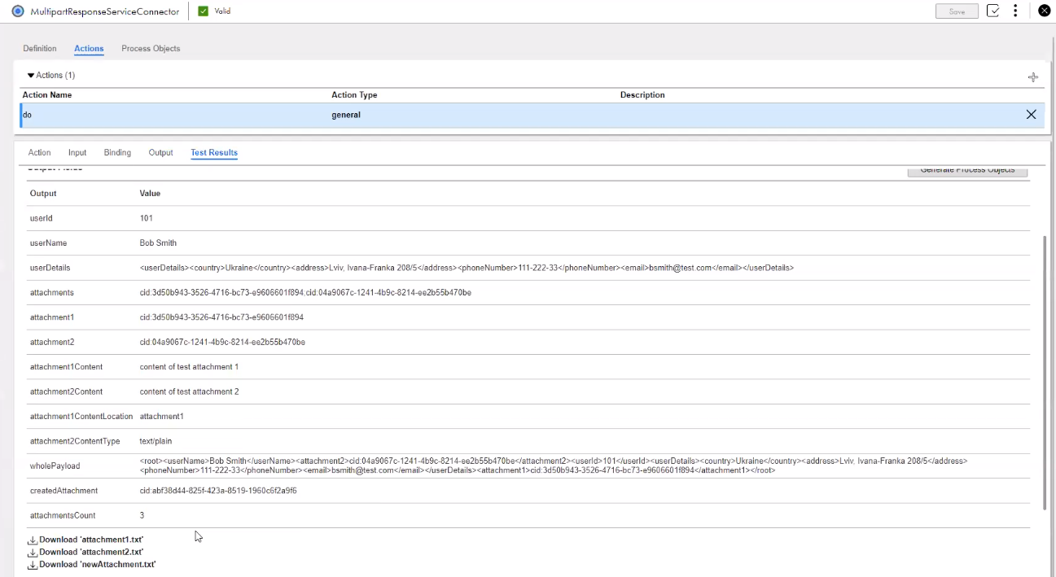Click Generate Process Objects button
1056x577 pixels.
tap(967, 171)
